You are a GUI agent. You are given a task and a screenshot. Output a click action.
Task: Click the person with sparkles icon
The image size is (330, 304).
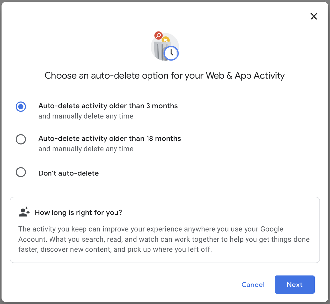(24, 212)
